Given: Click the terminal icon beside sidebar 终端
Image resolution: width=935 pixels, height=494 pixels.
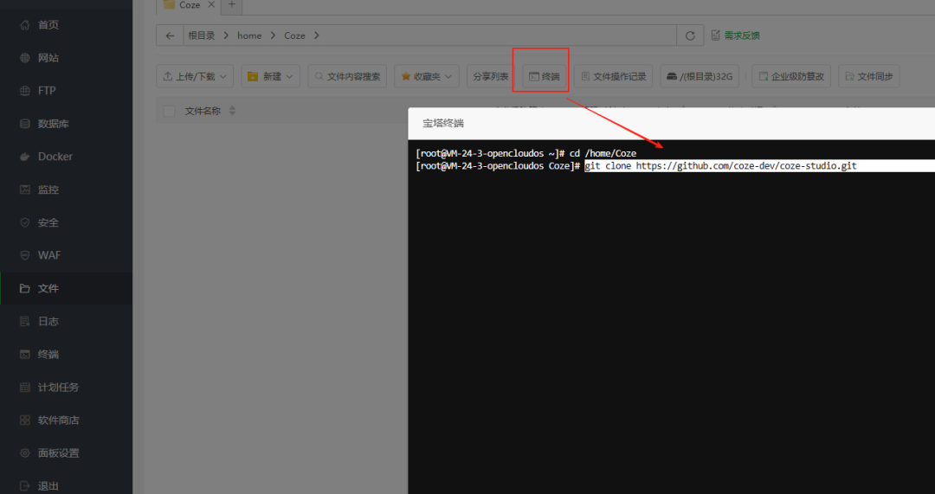Looking at the screenshot, I should click(24, 354).
